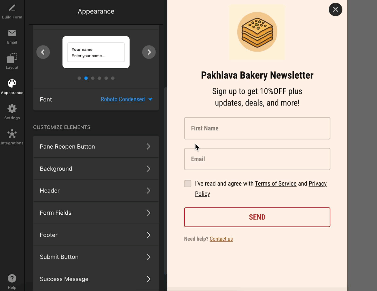The width and height of the screenshot is (377, 291).
Task: Expand the Pane Reopen Button options
Action: 96,147
